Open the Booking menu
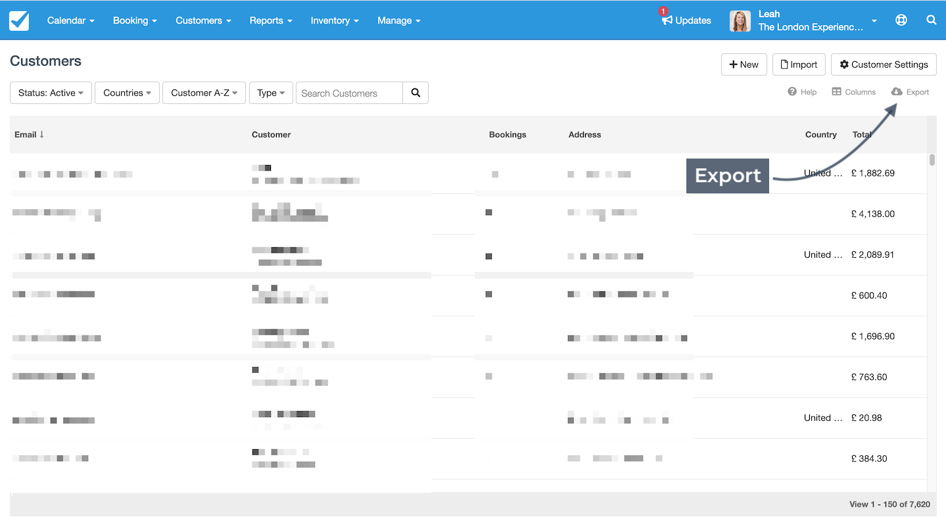 click(x=135, y=20)
